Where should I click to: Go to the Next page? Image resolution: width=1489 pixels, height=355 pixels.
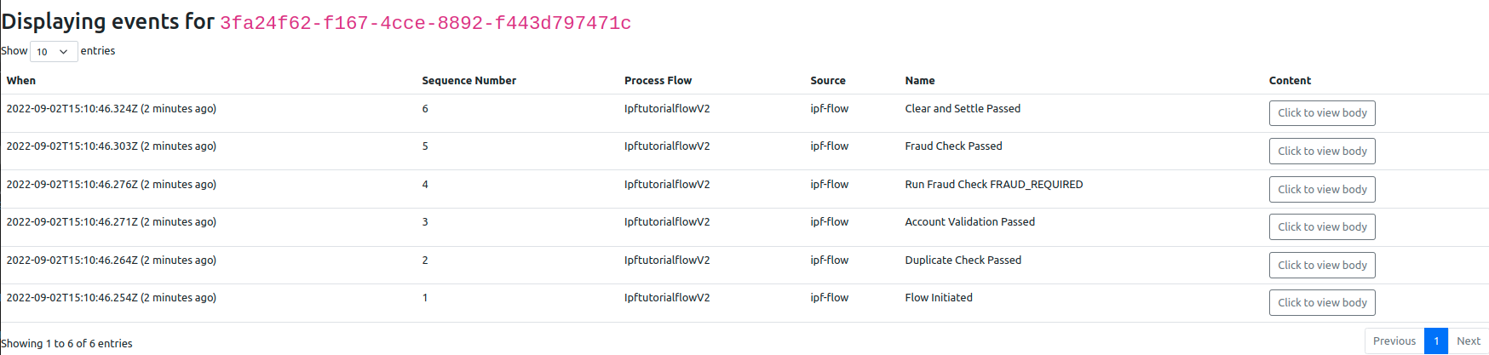coord(1468,341)
